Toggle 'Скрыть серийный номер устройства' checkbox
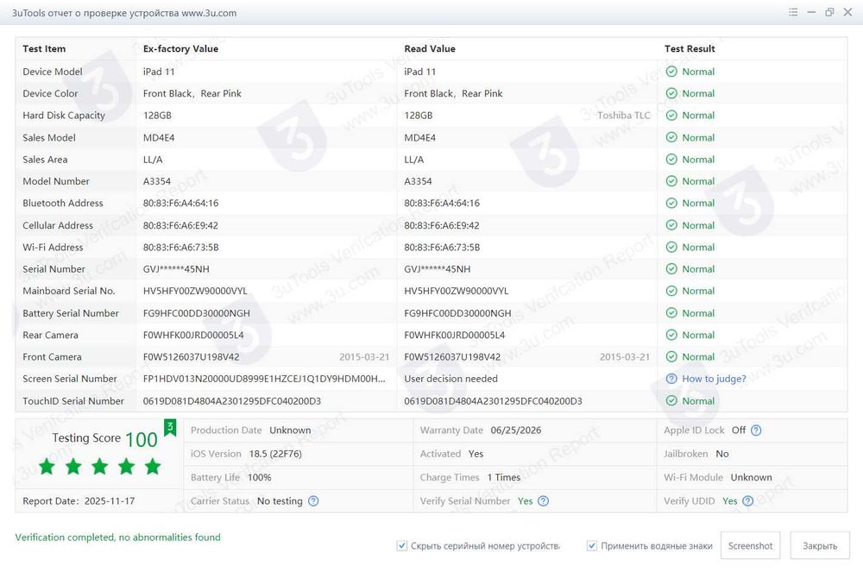 (402, 545)
